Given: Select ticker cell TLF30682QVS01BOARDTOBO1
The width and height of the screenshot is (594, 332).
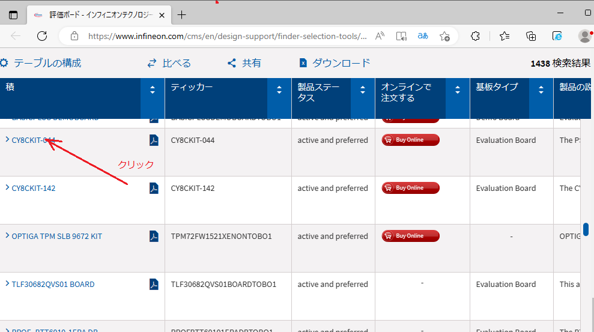Looking at the screenshot, I should click(x=223, y=285).
